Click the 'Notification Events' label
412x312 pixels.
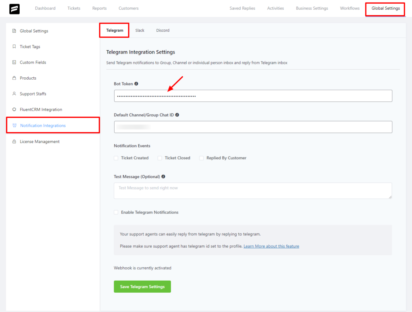coord(132,146)
